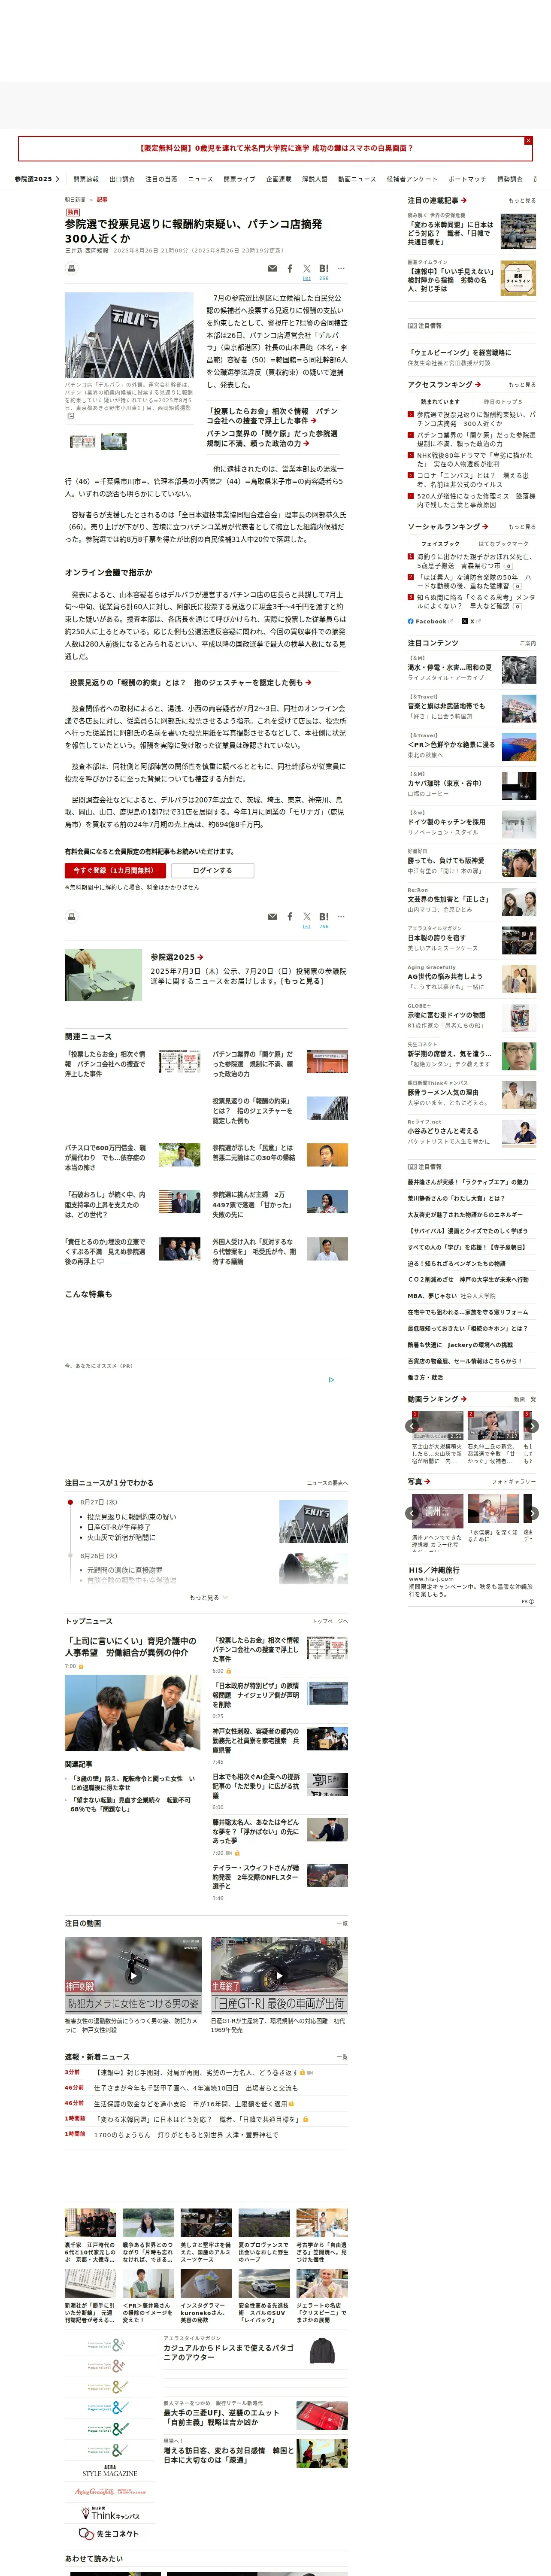
Task: Open the 動画ニュース navigation item
Action: click(357, 179)
